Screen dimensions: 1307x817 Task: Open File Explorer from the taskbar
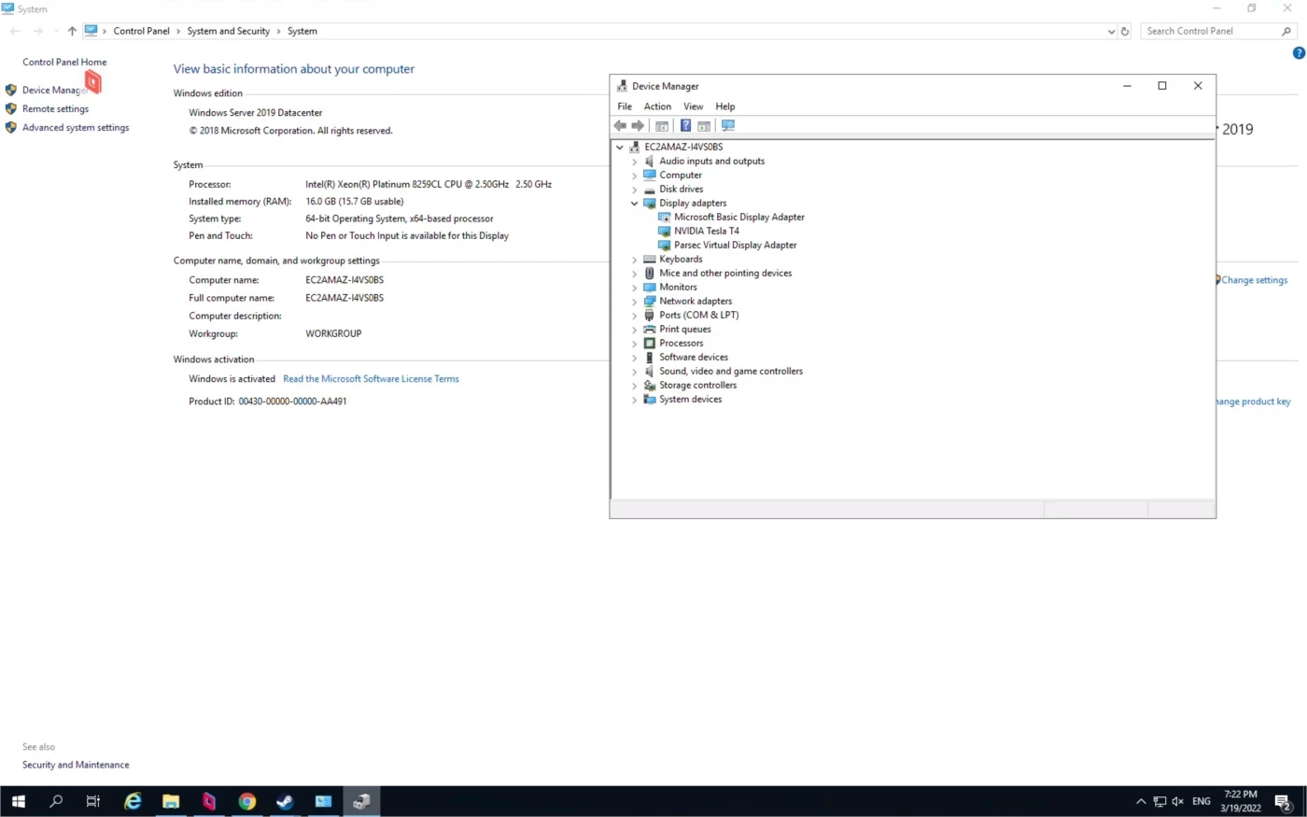171,801
